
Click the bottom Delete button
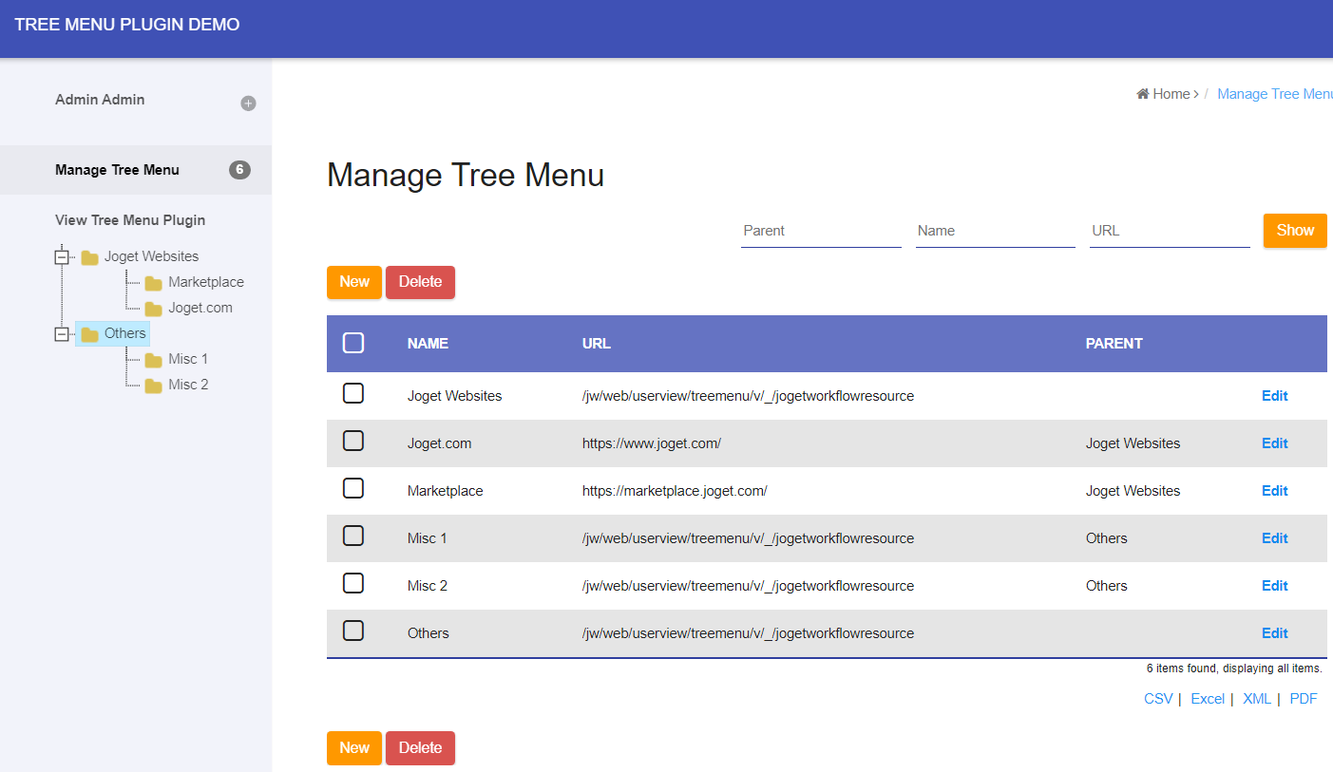tap(420, 748)
